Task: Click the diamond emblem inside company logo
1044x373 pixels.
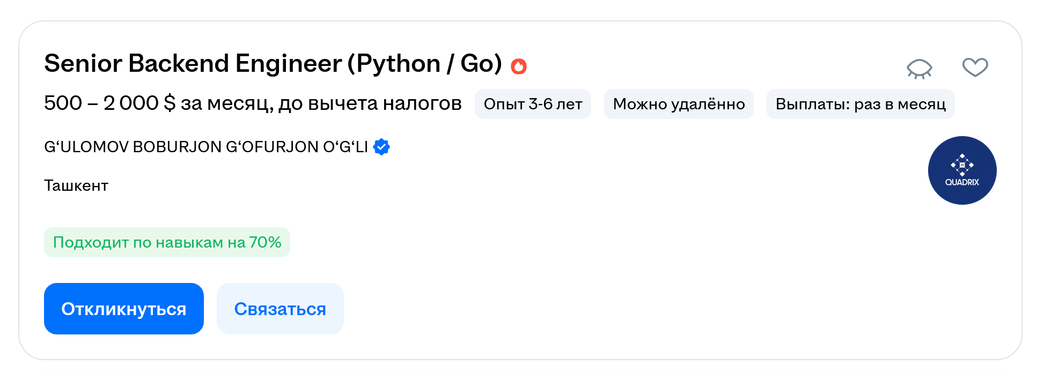Action: pos(962,165)
